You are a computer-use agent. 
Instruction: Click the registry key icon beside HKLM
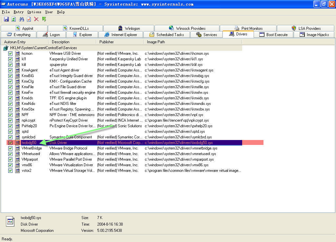point(6,48)
